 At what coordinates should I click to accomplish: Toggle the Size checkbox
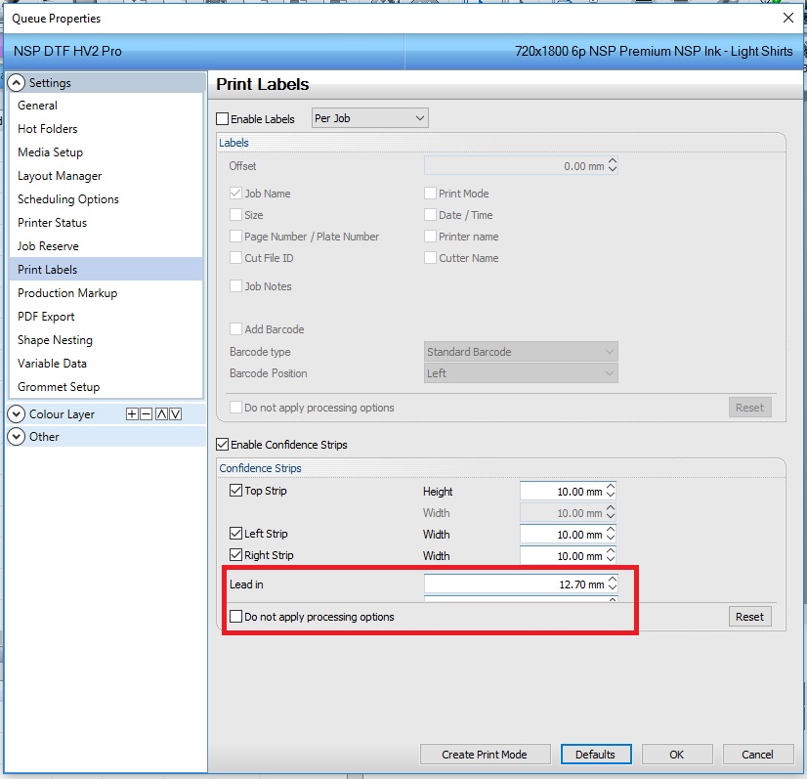pyautogui.click(x=235, y=215)
